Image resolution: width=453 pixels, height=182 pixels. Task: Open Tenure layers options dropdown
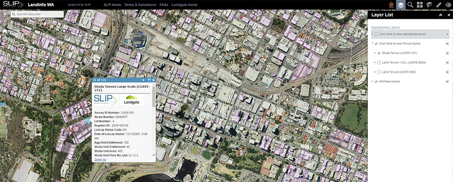tap(447, 44)
